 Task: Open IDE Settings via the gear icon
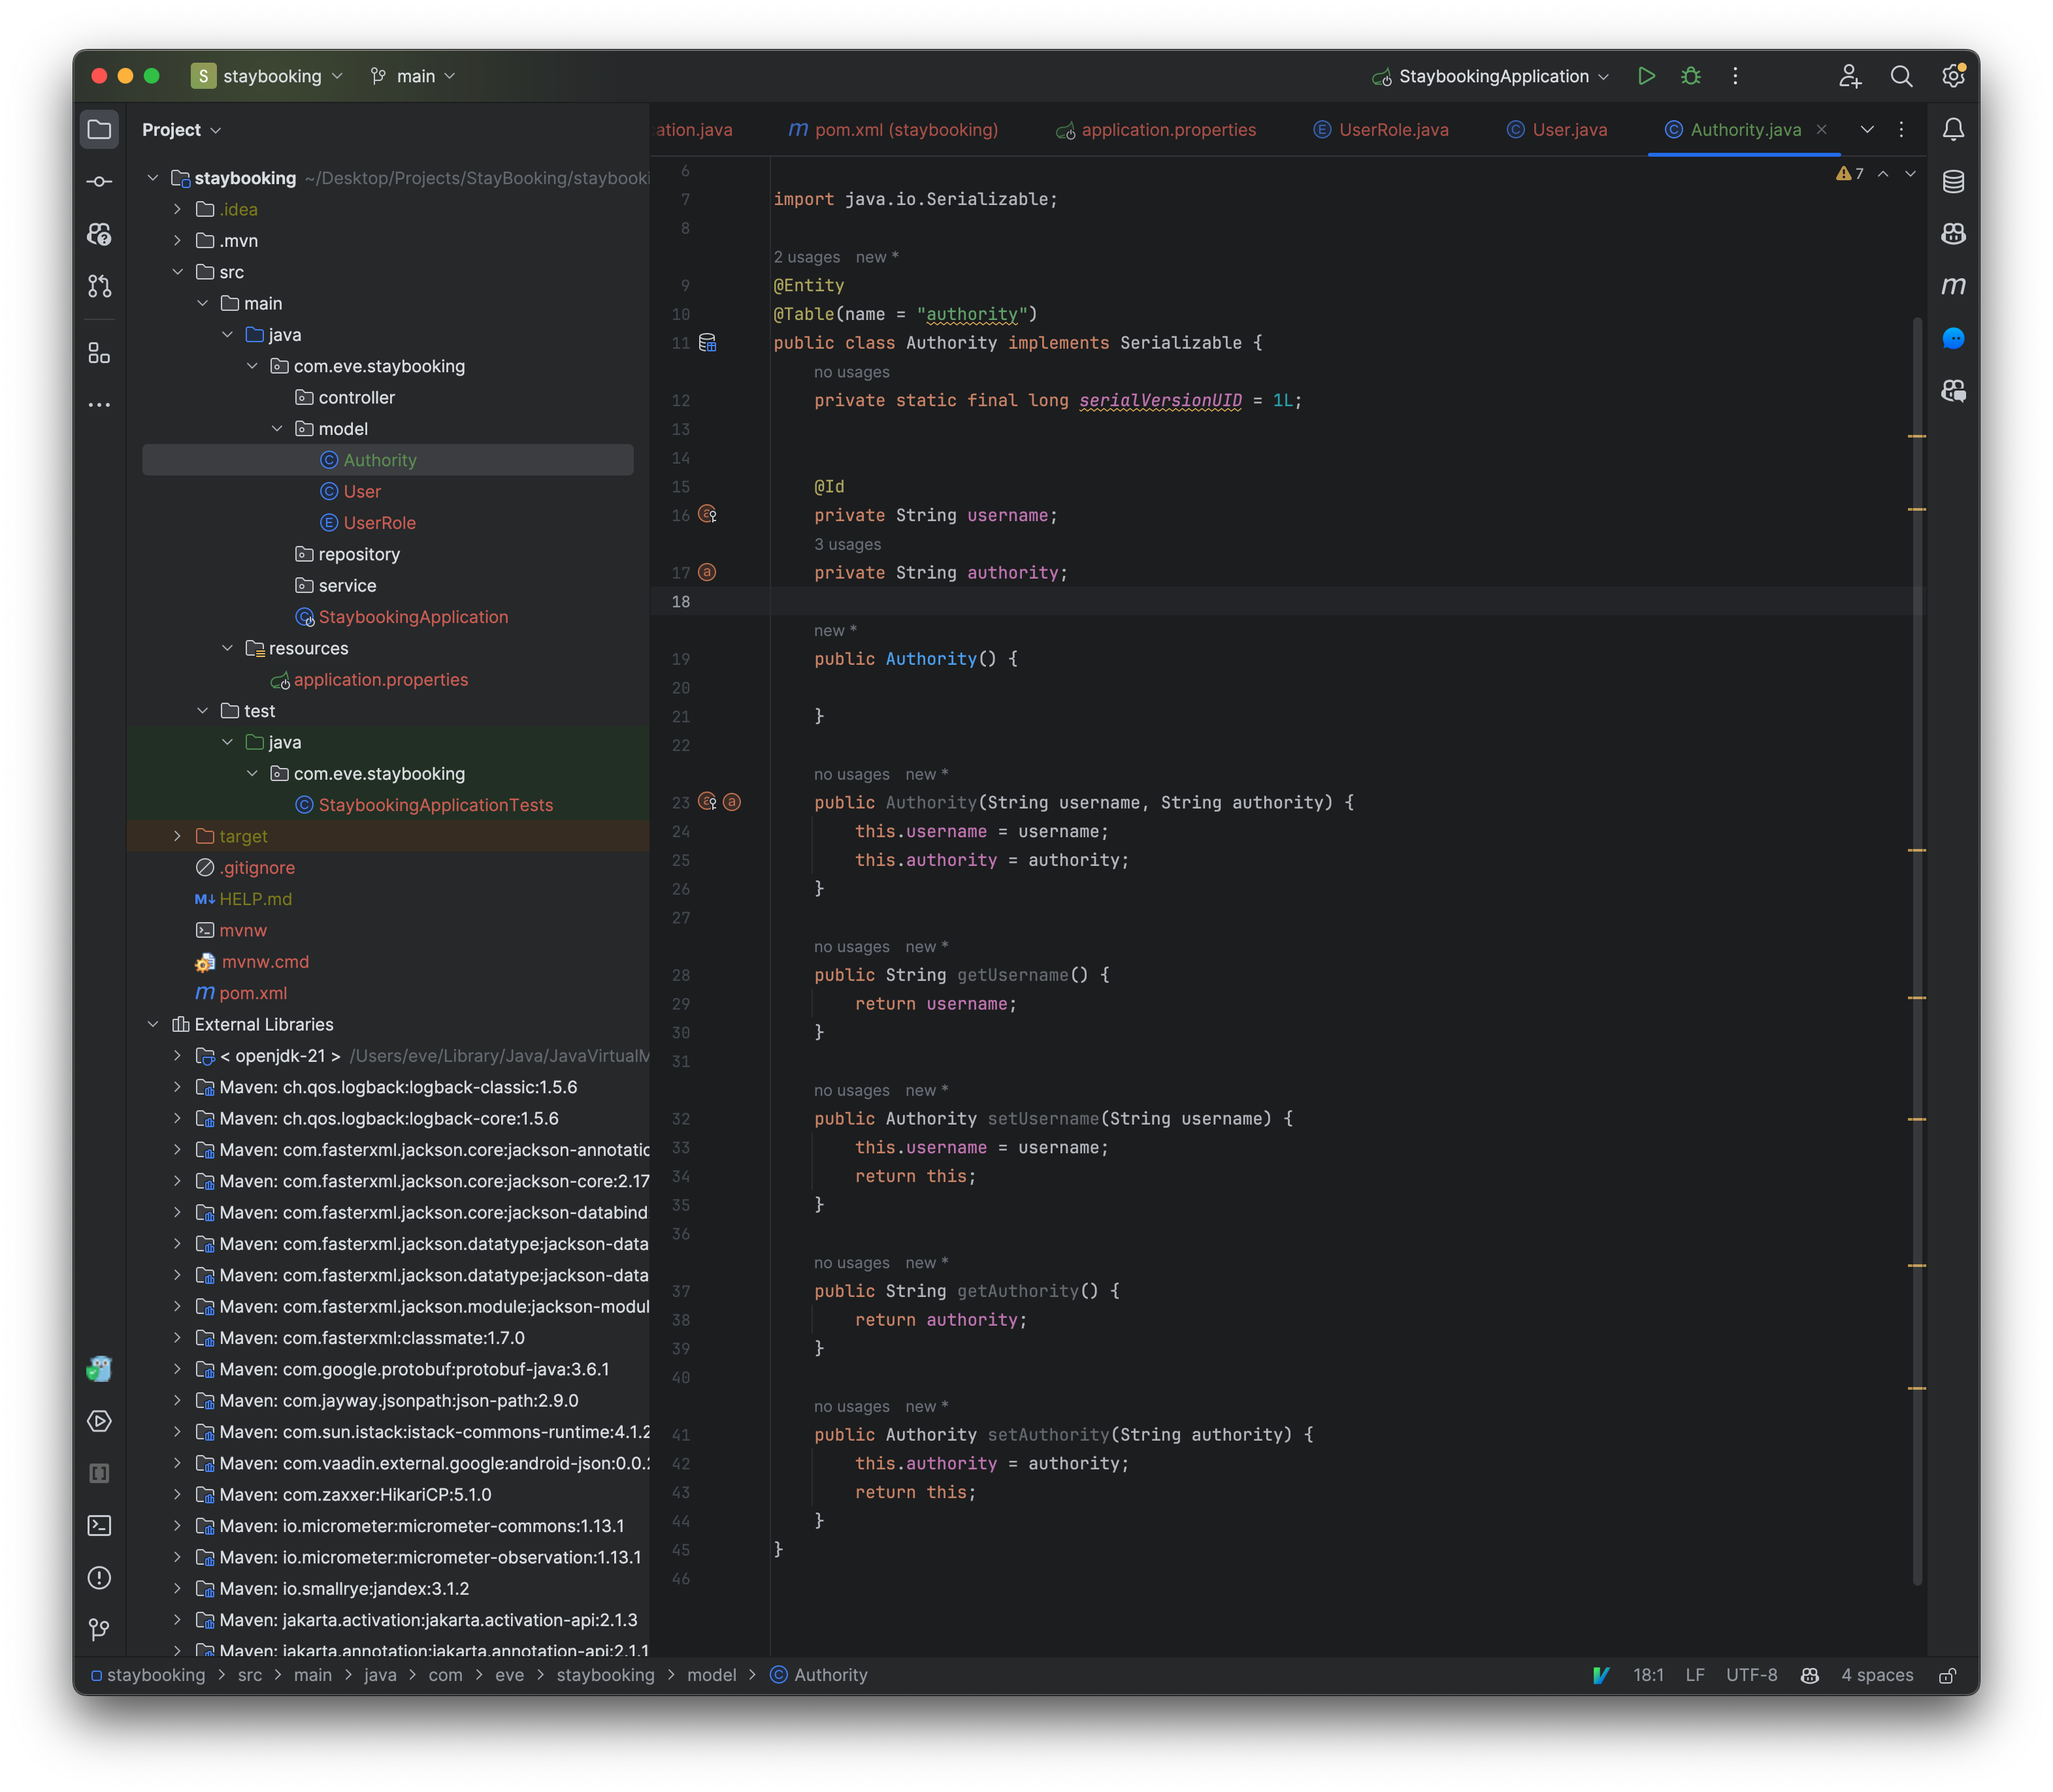[1952, 75]
